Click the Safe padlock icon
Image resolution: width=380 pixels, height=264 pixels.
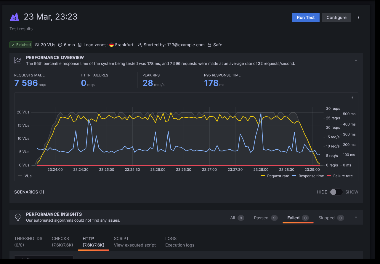209,45
